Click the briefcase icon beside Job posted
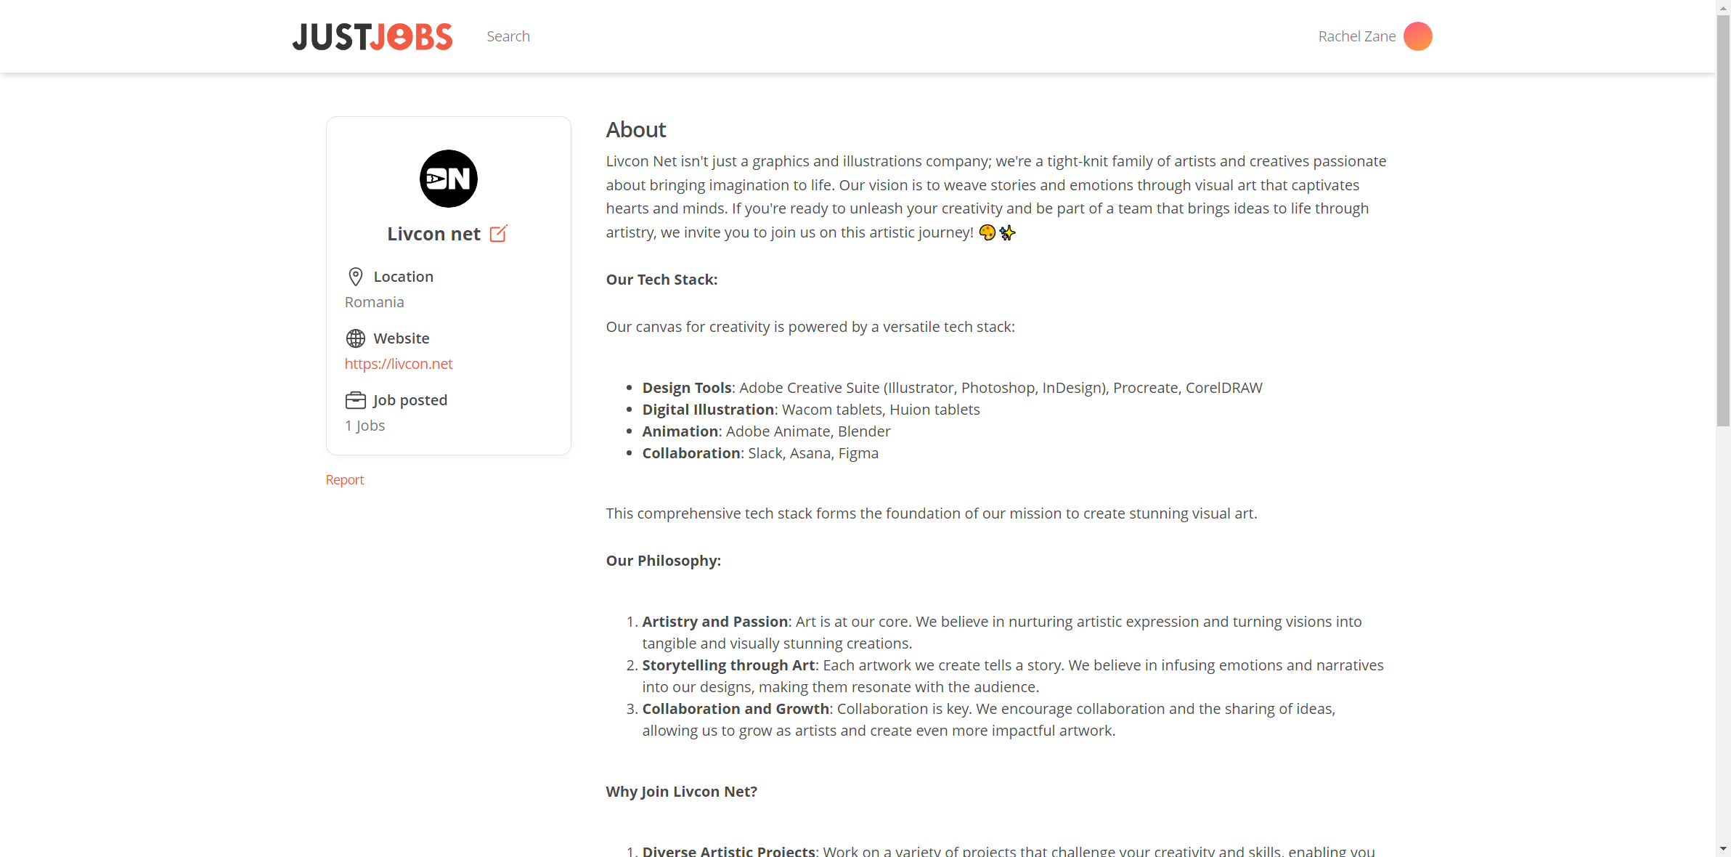1731x857 pixels. pyautogui.click(x=356, y=400)
